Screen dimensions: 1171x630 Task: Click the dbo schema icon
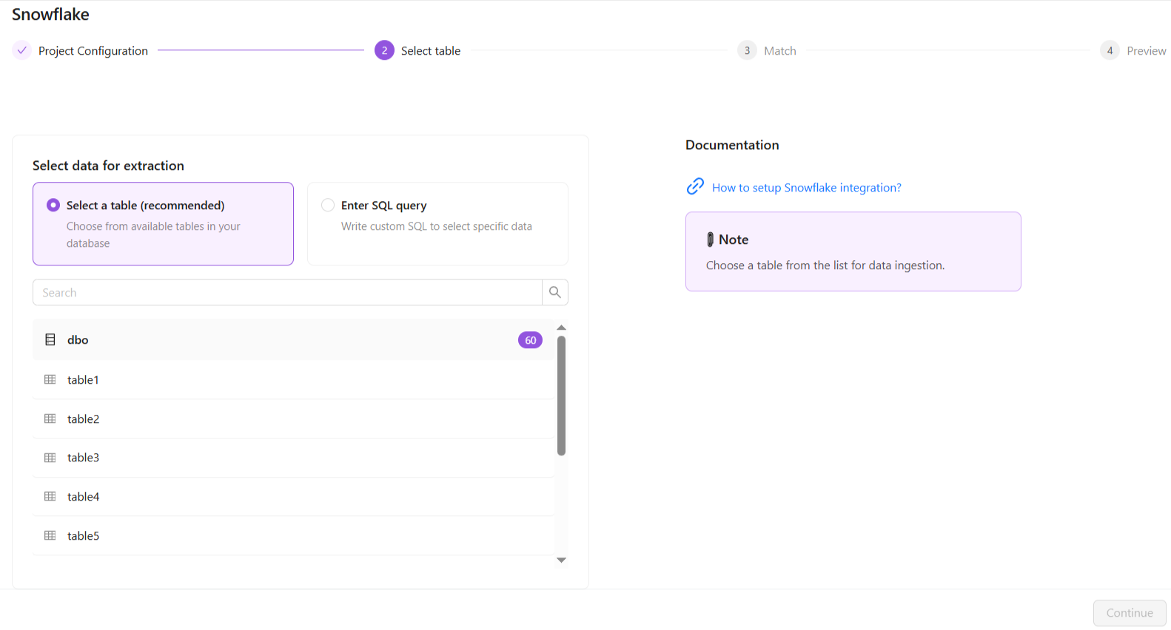[50, 339]
